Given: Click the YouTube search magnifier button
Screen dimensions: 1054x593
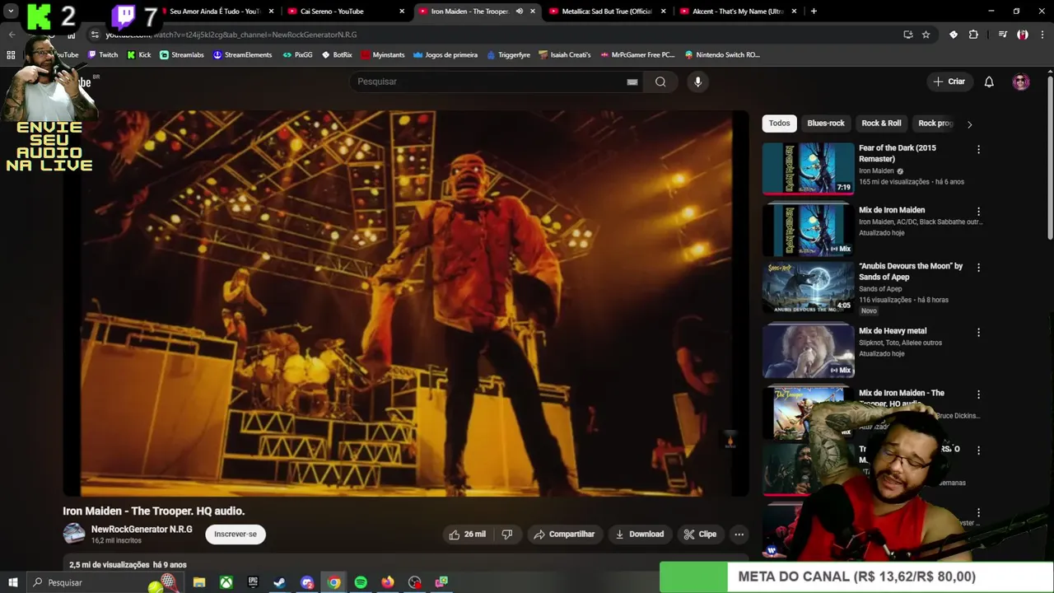Looking at the screenshot, I should point(660,82).
